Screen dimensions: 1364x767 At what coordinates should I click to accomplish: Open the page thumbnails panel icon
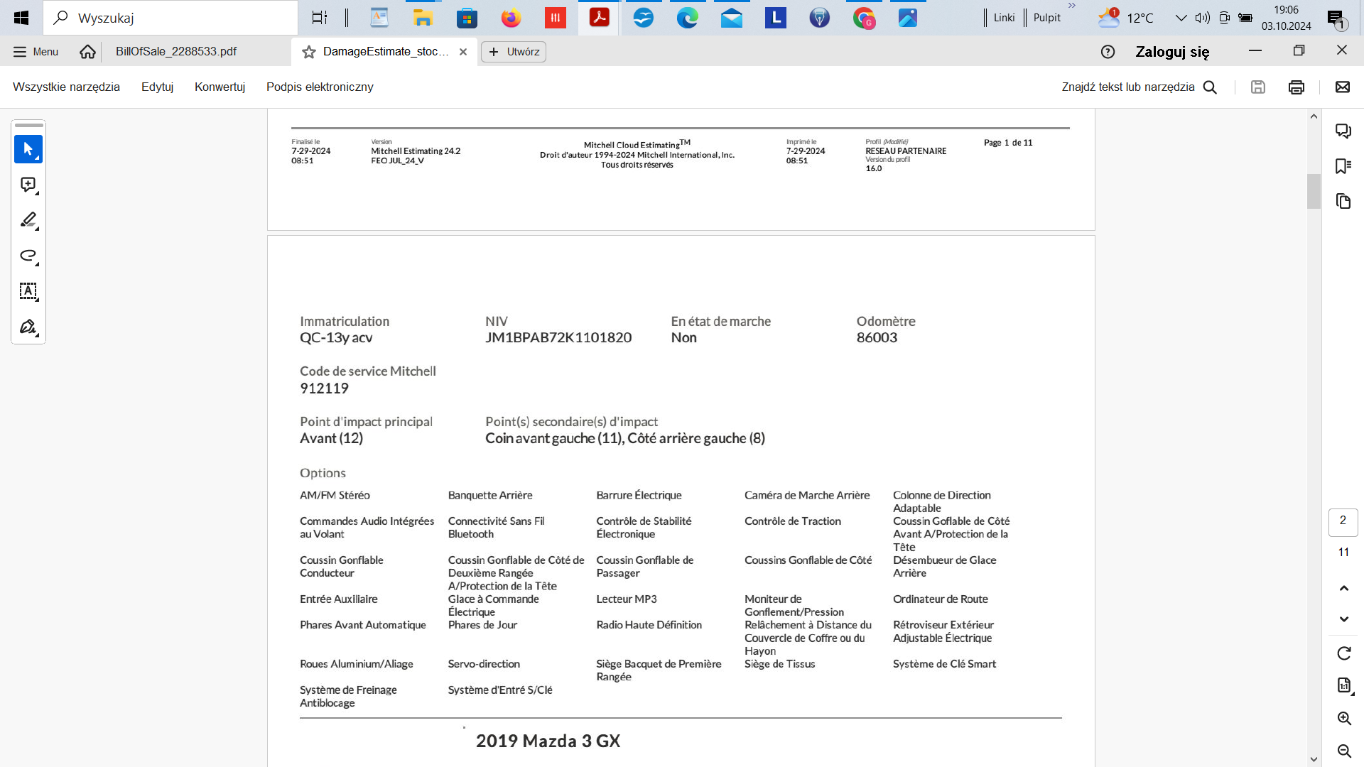[1343, 202]
